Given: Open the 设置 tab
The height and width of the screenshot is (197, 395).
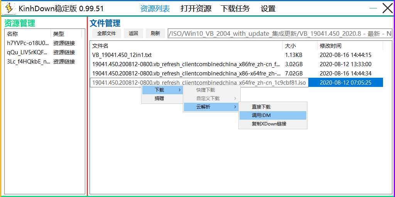Looking at the screenshot, I should 268,8.
